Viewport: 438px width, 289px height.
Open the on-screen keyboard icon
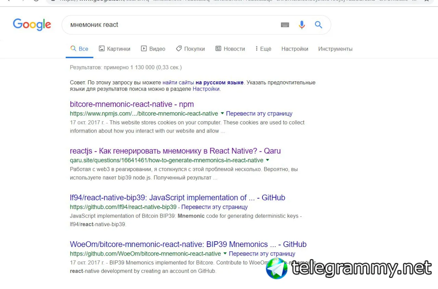[285, 25]
